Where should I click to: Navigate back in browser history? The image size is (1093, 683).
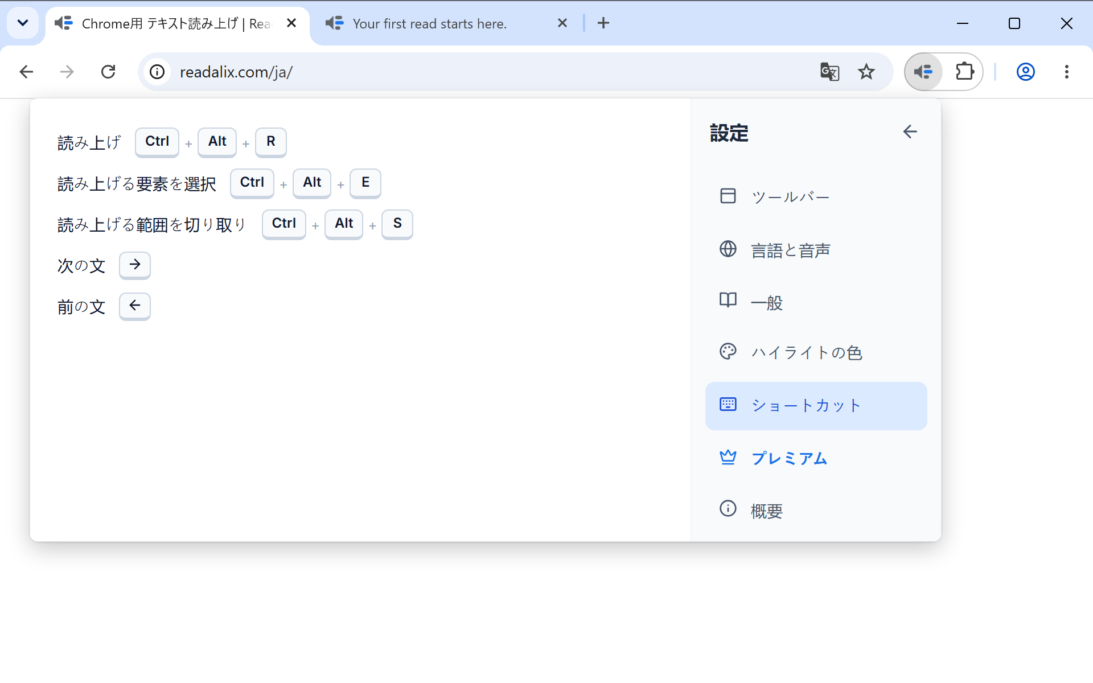point(26,72)
